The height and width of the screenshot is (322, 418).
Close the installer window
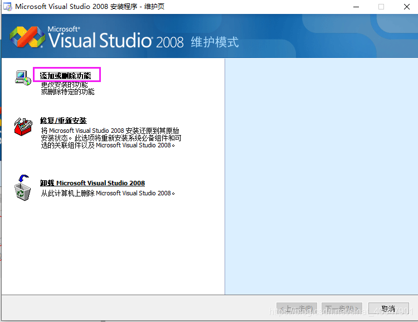pyautogui.click(x=407, y=7)
